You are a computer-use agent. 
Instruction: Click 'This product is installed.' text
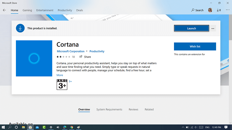(42, 28)
